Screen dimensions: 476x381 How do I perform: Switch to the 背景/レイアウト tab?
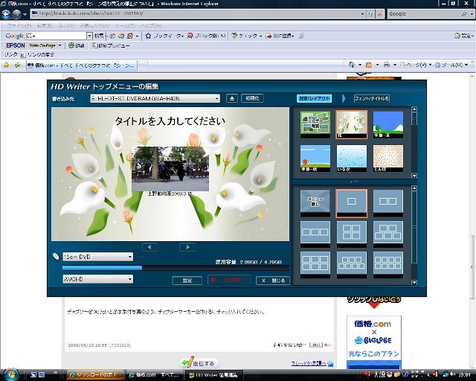point(314,98)
